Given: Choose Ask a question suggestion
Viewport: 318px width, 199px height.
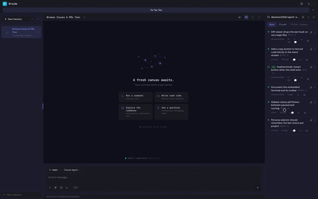Looking at the screenshot, I should 171,111.
